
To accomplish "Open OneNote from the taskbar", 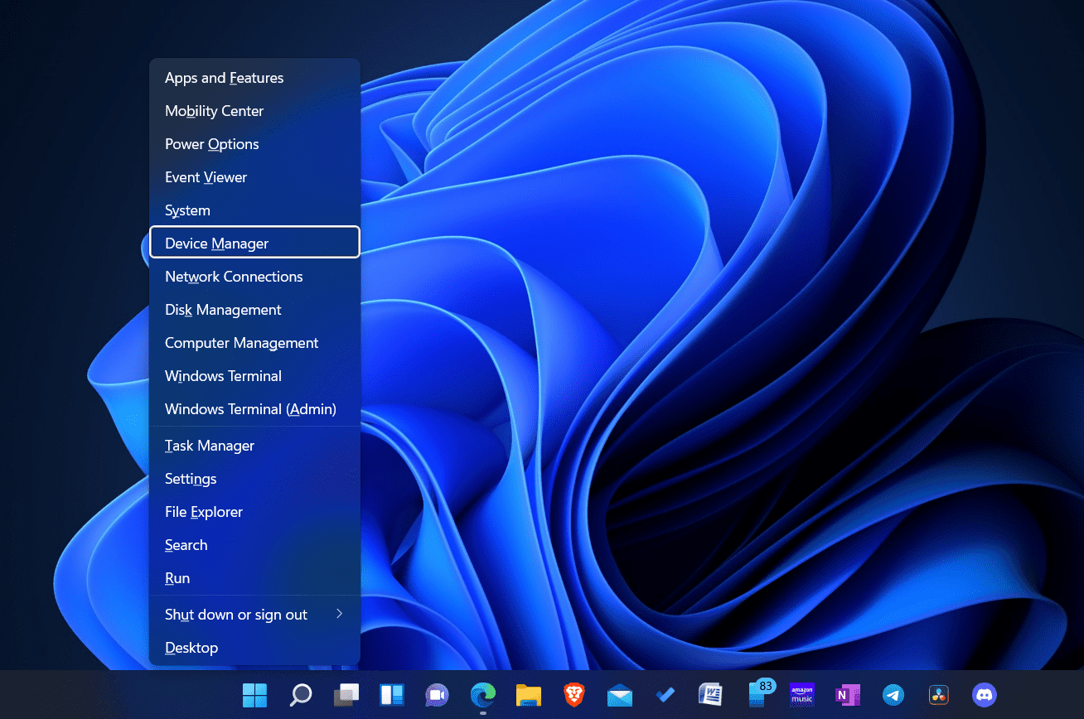I will (x=847, y=694).
